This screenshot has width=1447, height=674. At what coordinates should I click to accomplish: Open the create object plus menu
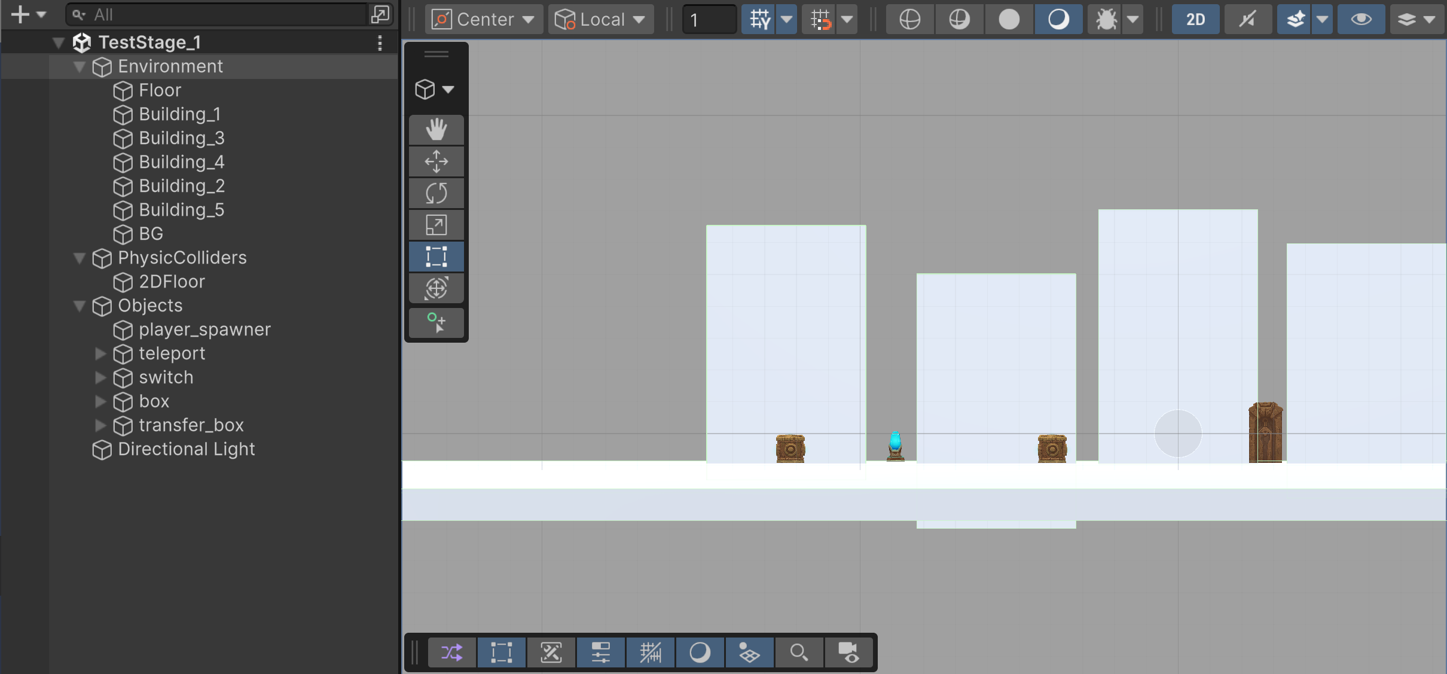click(x=28, y=14)
